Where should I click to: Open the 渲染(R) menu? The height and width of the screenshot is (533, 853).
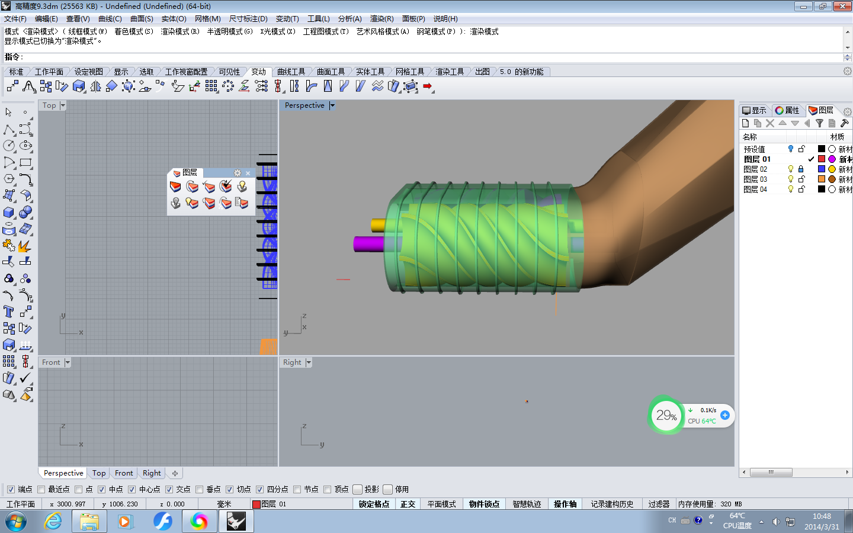[x=381, y=19]
